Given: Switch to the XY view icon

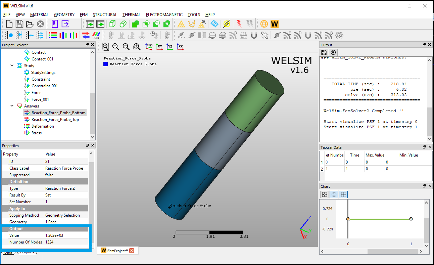Looking at the screenshot, I should [x=159, y=47].
